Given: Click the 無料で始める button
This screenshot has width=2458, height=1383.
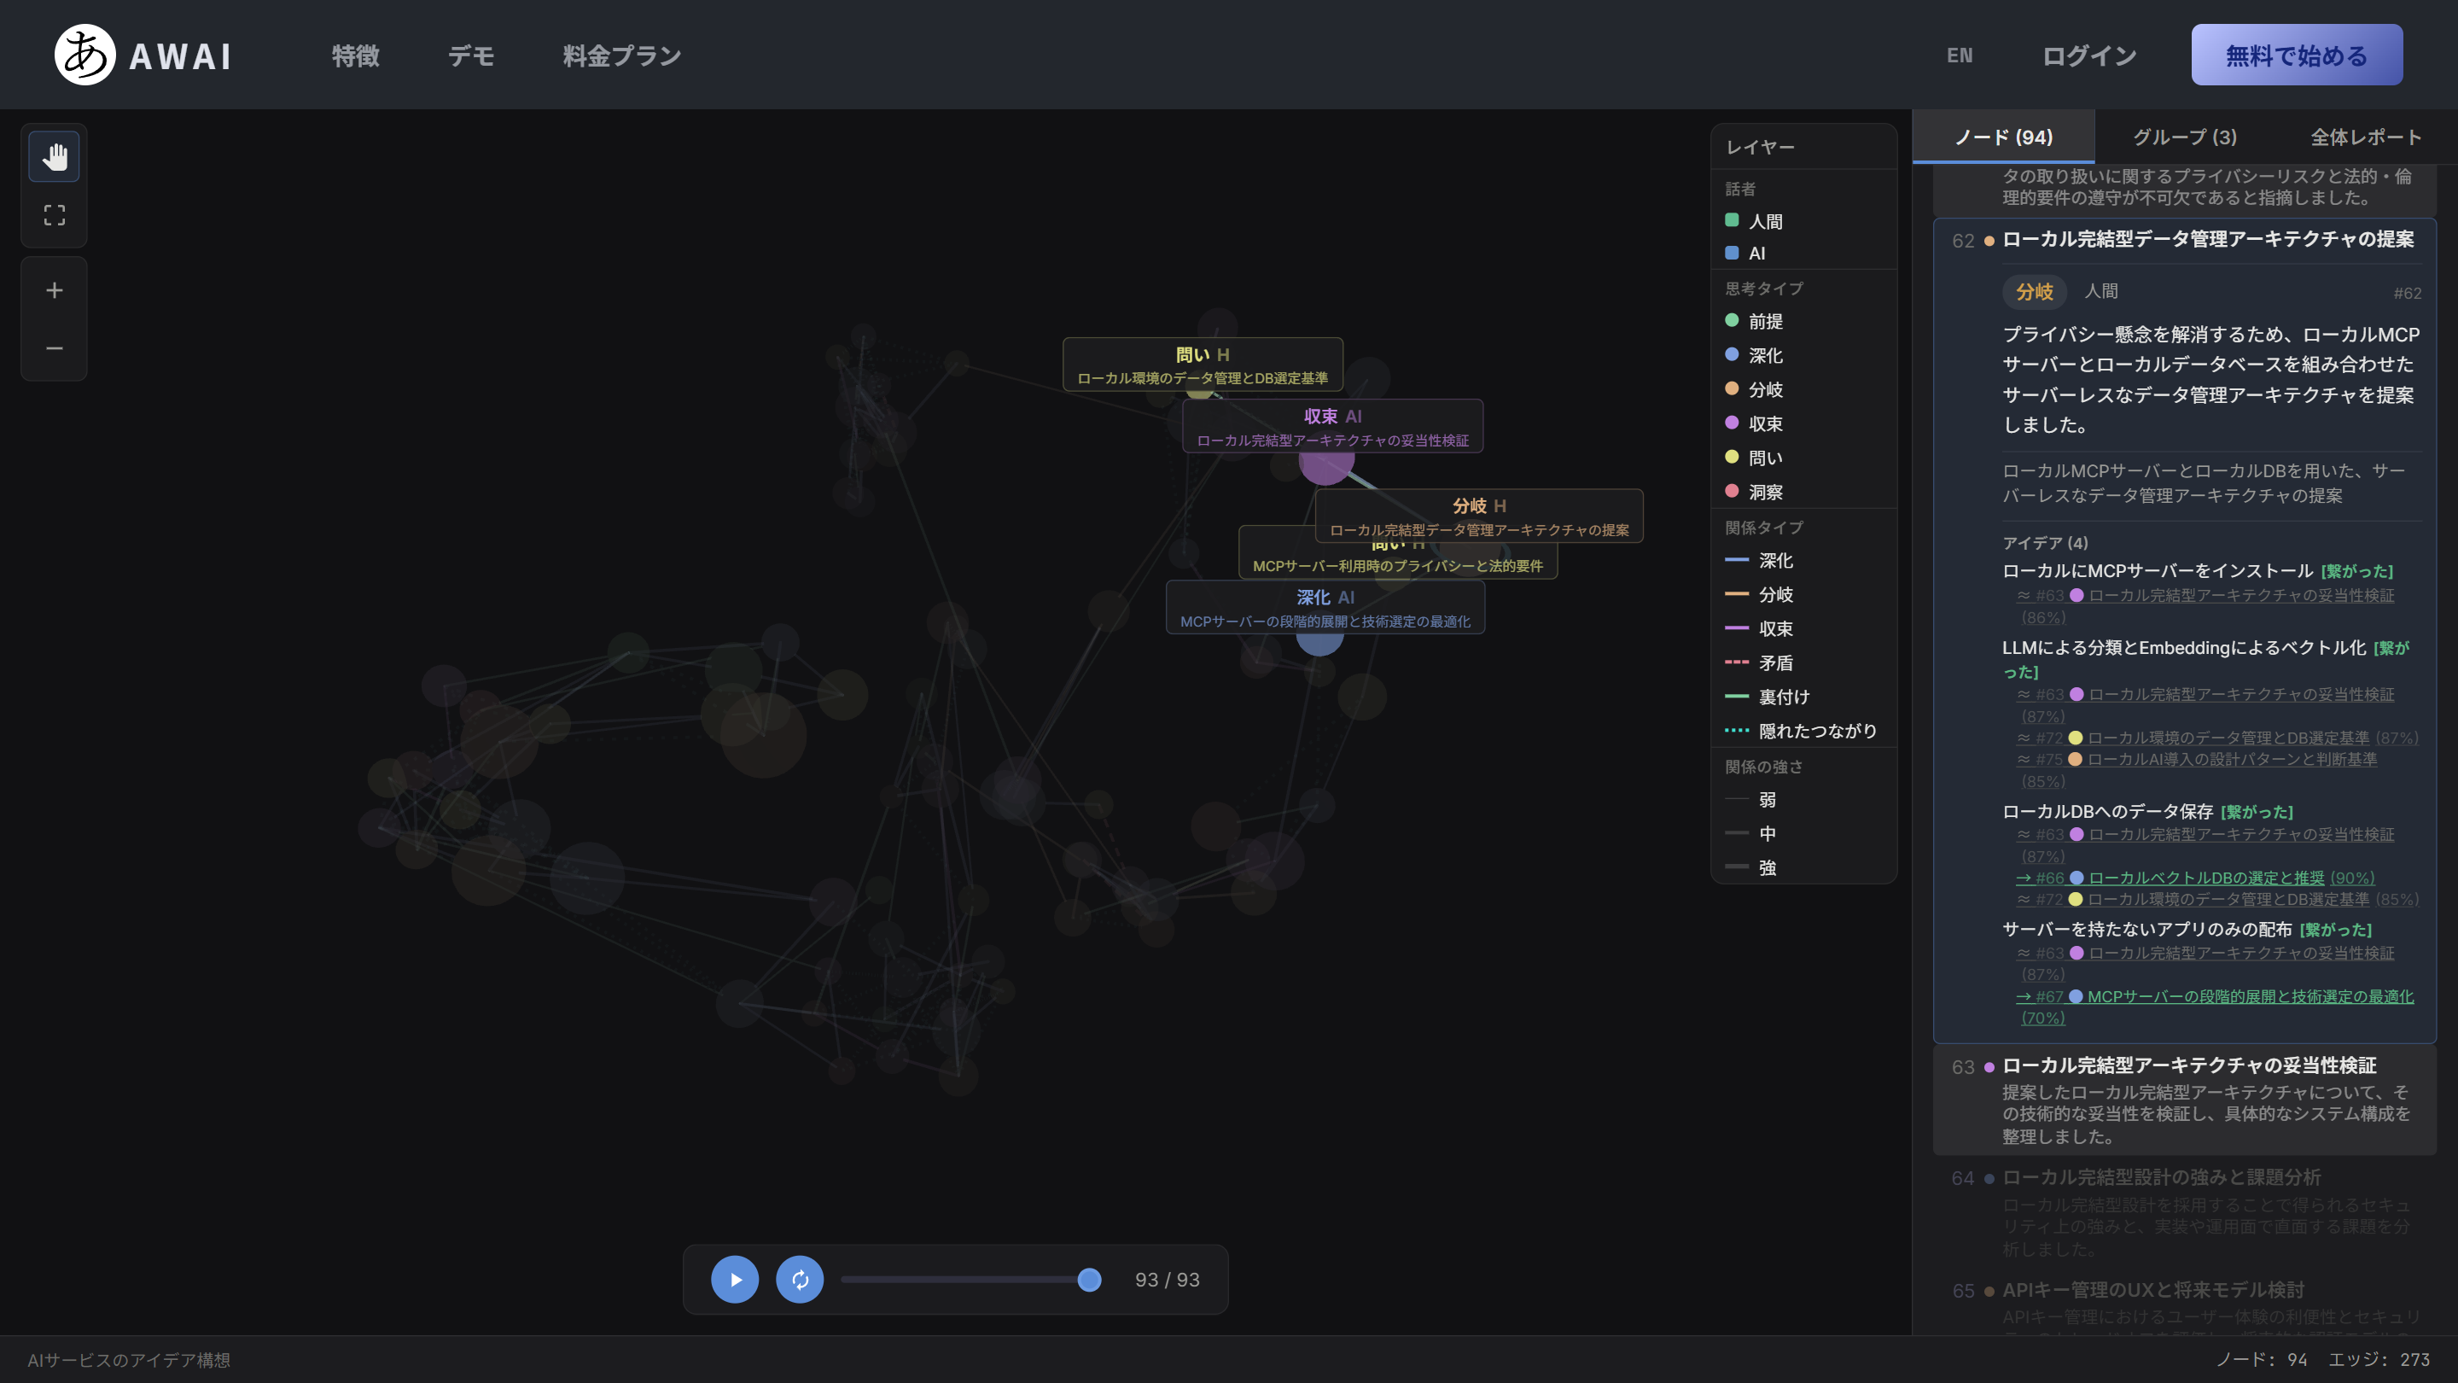Looking at the screenshot, I should point(2297,55).
